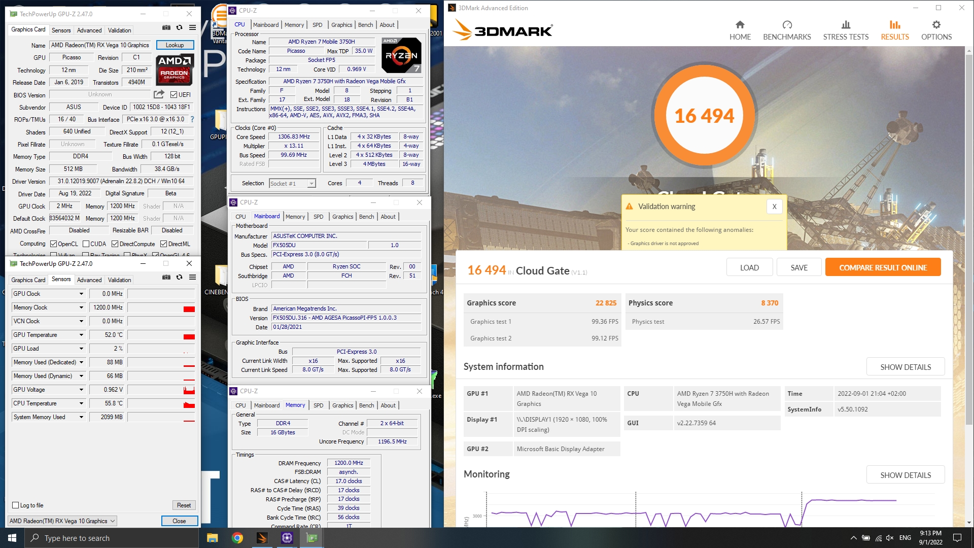Click the Lookup button in GPU-Z
The width and height of the screenshot is (974, 548).
[x=175, y=45]
